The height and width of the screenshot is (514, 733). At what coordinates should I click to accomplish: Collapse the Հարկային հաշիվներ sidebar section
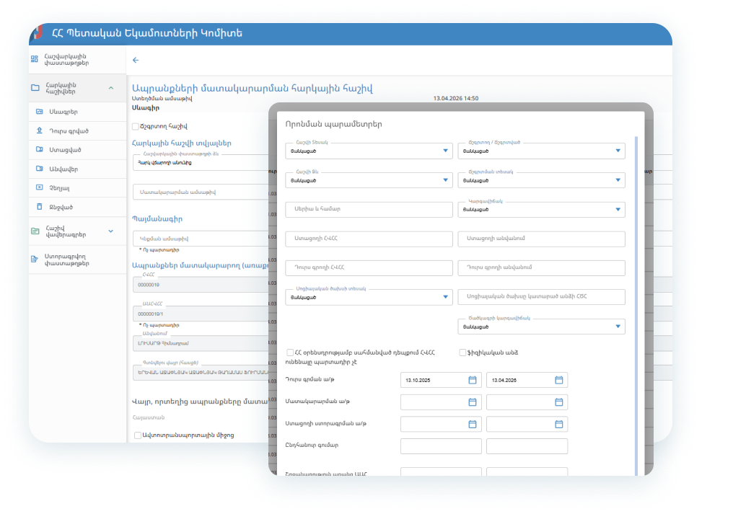[x=110, y=88]
